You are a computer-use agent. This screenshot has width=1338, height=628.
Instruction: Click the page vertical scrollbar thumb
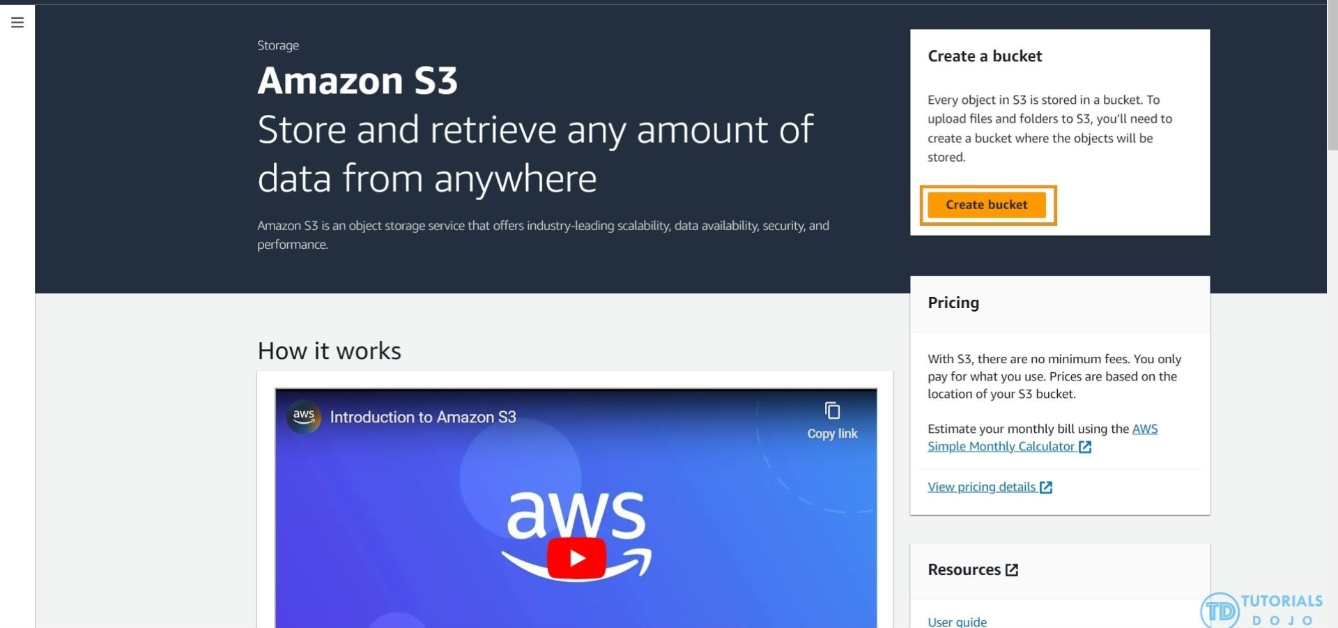coord(1332,77)
